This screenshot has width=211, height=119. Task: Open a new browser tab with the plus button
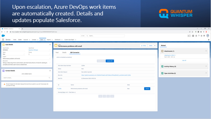[22, 29]
